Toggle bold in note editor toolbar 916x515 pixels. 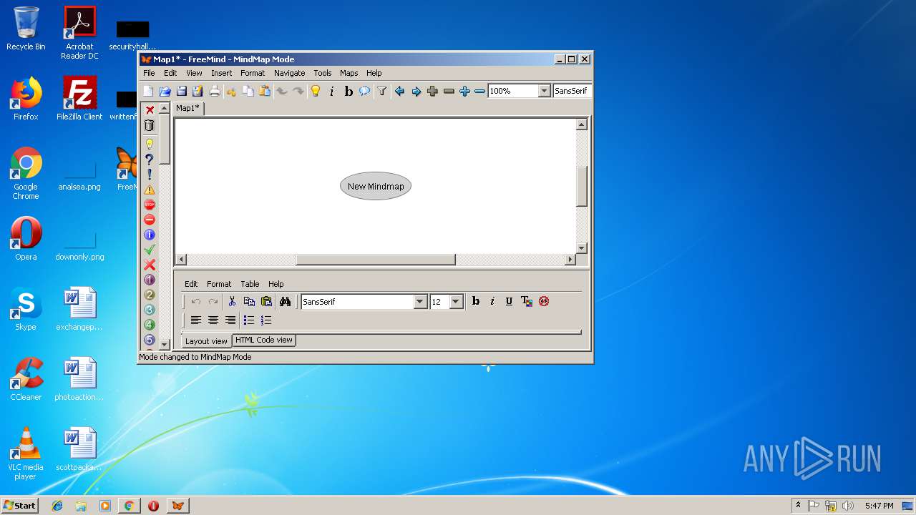coord(475,301)
